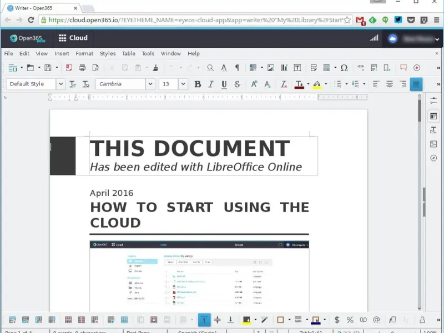Viewport: 444px width, 333px height.
Task: Click the Clone Formatting paintbrush icon
Action: tap(155, 68)
